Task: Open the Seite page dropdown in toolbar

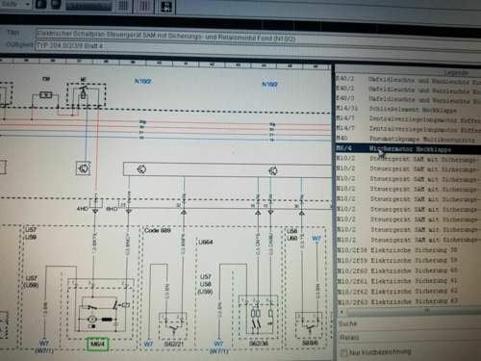Action: 15,5
